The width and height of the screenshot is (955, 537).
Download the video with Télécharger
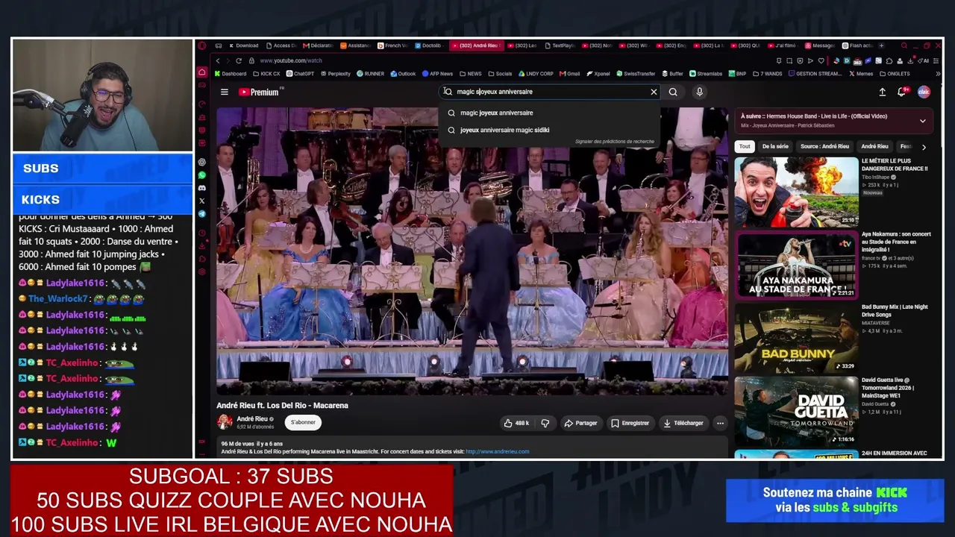(x=683, y=423)
